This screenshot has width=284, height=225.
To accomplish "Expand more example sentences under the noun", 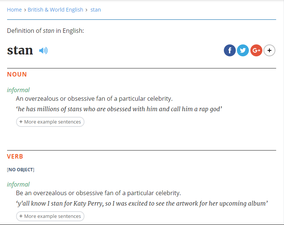I will click(x=50, y=122).
